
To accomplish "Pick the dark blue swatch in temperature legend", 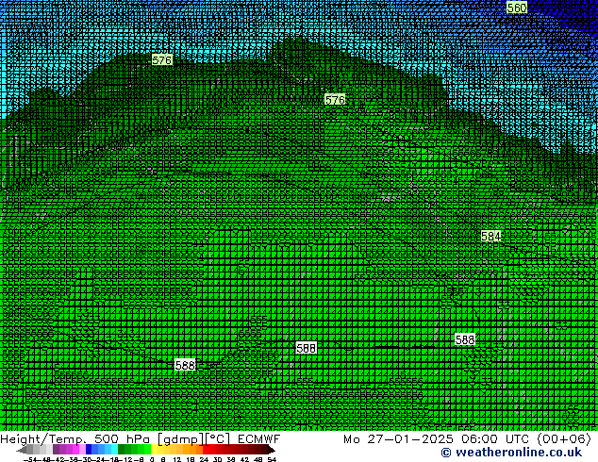I will 89,450.
